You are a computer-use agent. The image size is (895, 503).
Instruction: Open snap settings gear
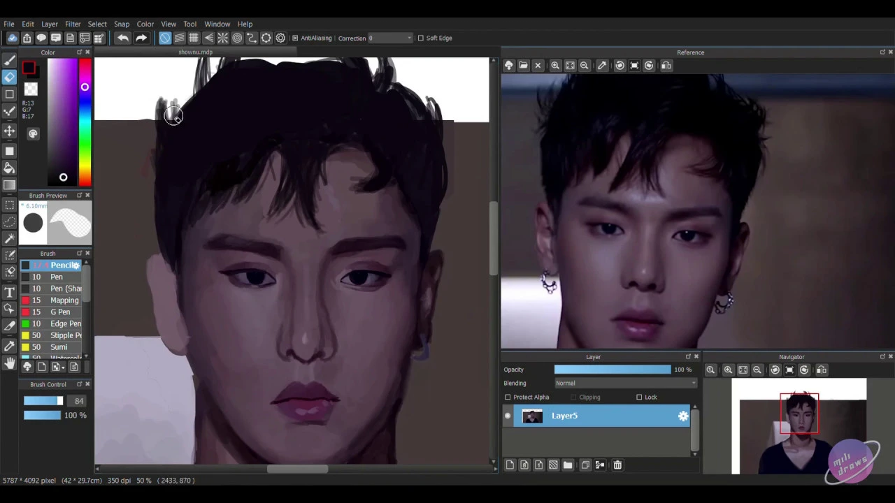(281, 38)
